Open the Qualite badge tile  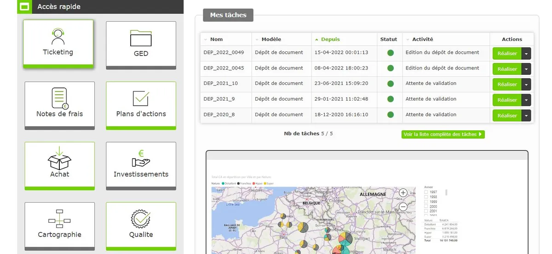[141, 226]
